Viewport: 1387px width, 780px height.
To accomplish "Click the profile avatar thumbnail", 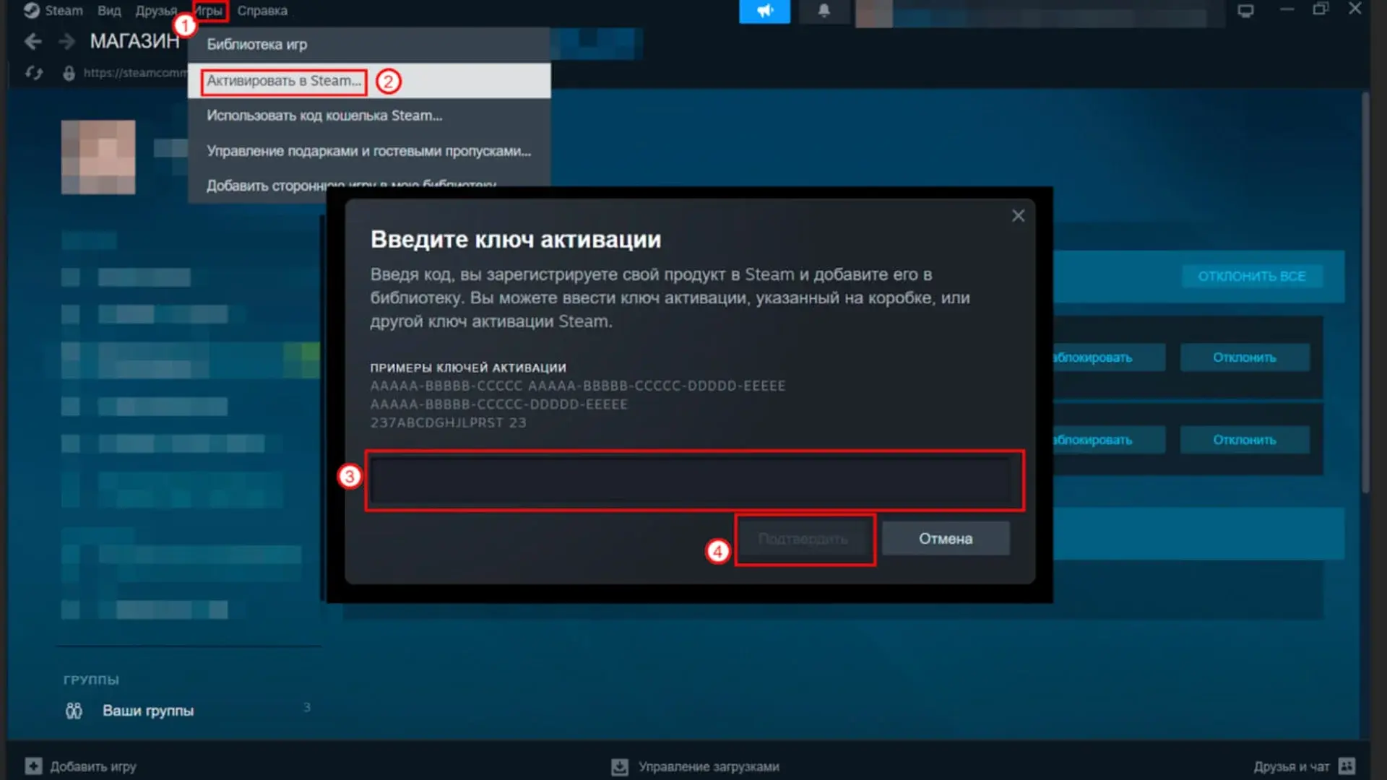I will click(98, 157).
